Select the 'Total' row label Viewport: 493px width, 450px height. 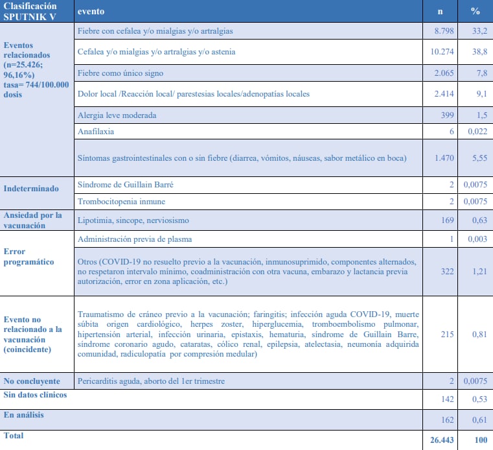click(14, 436)
